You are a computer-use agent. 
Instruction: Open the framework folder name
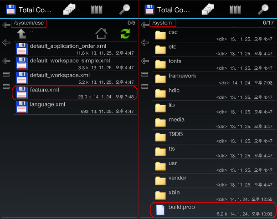click(182, 76)
